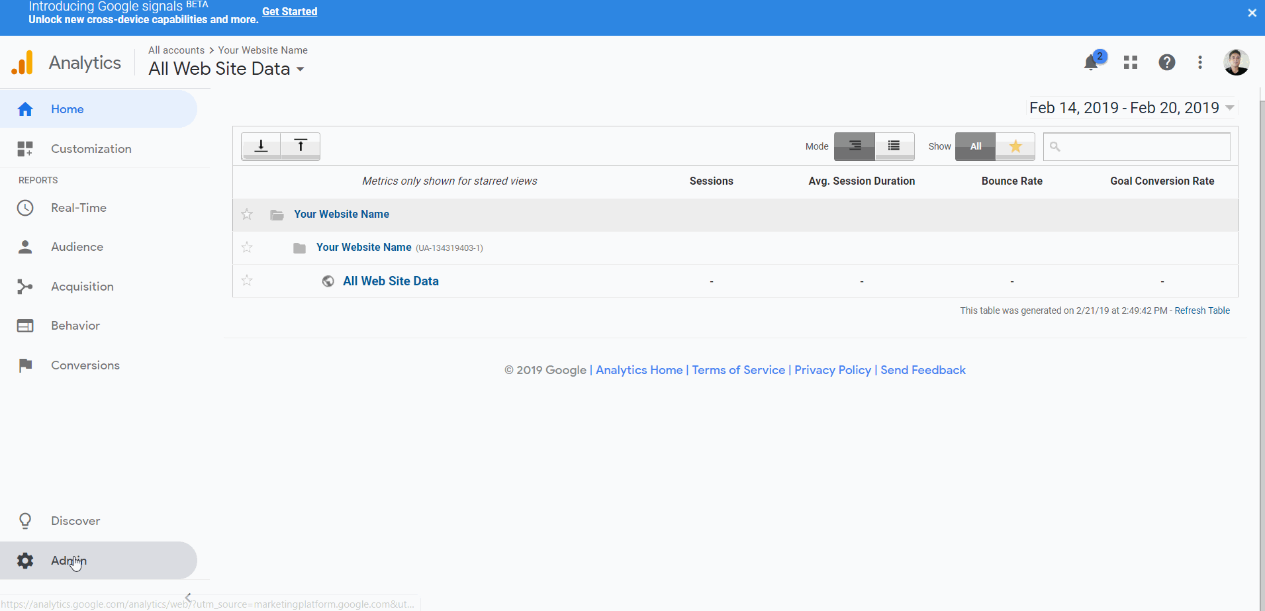
Task: Switch to flat list mode
Action: coord(894,146)
